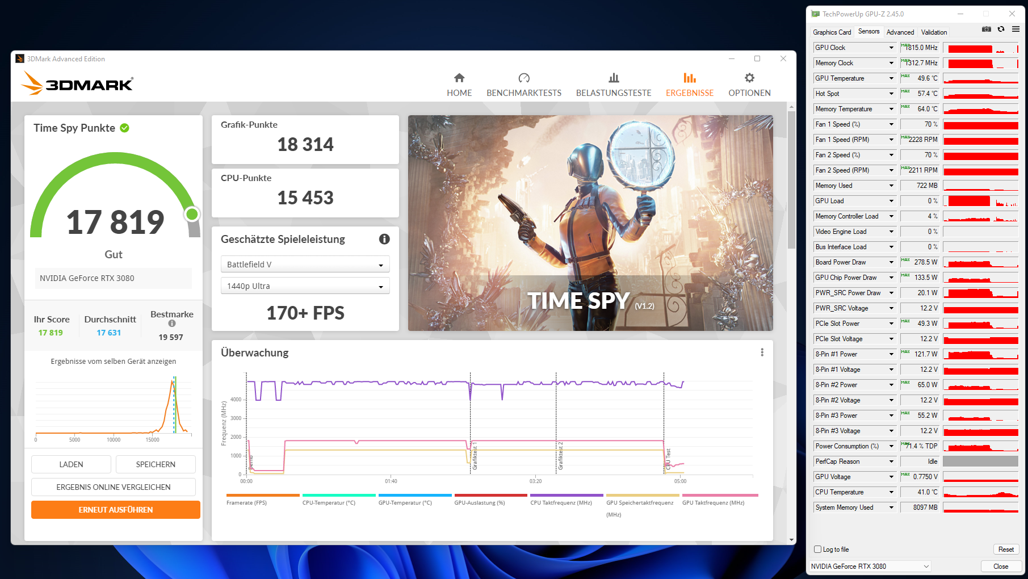The width and height of the screenshot is (1028, 579).
Task: Click the CPU Test marker in monitoring chart
Action: [x=668, y=459]
